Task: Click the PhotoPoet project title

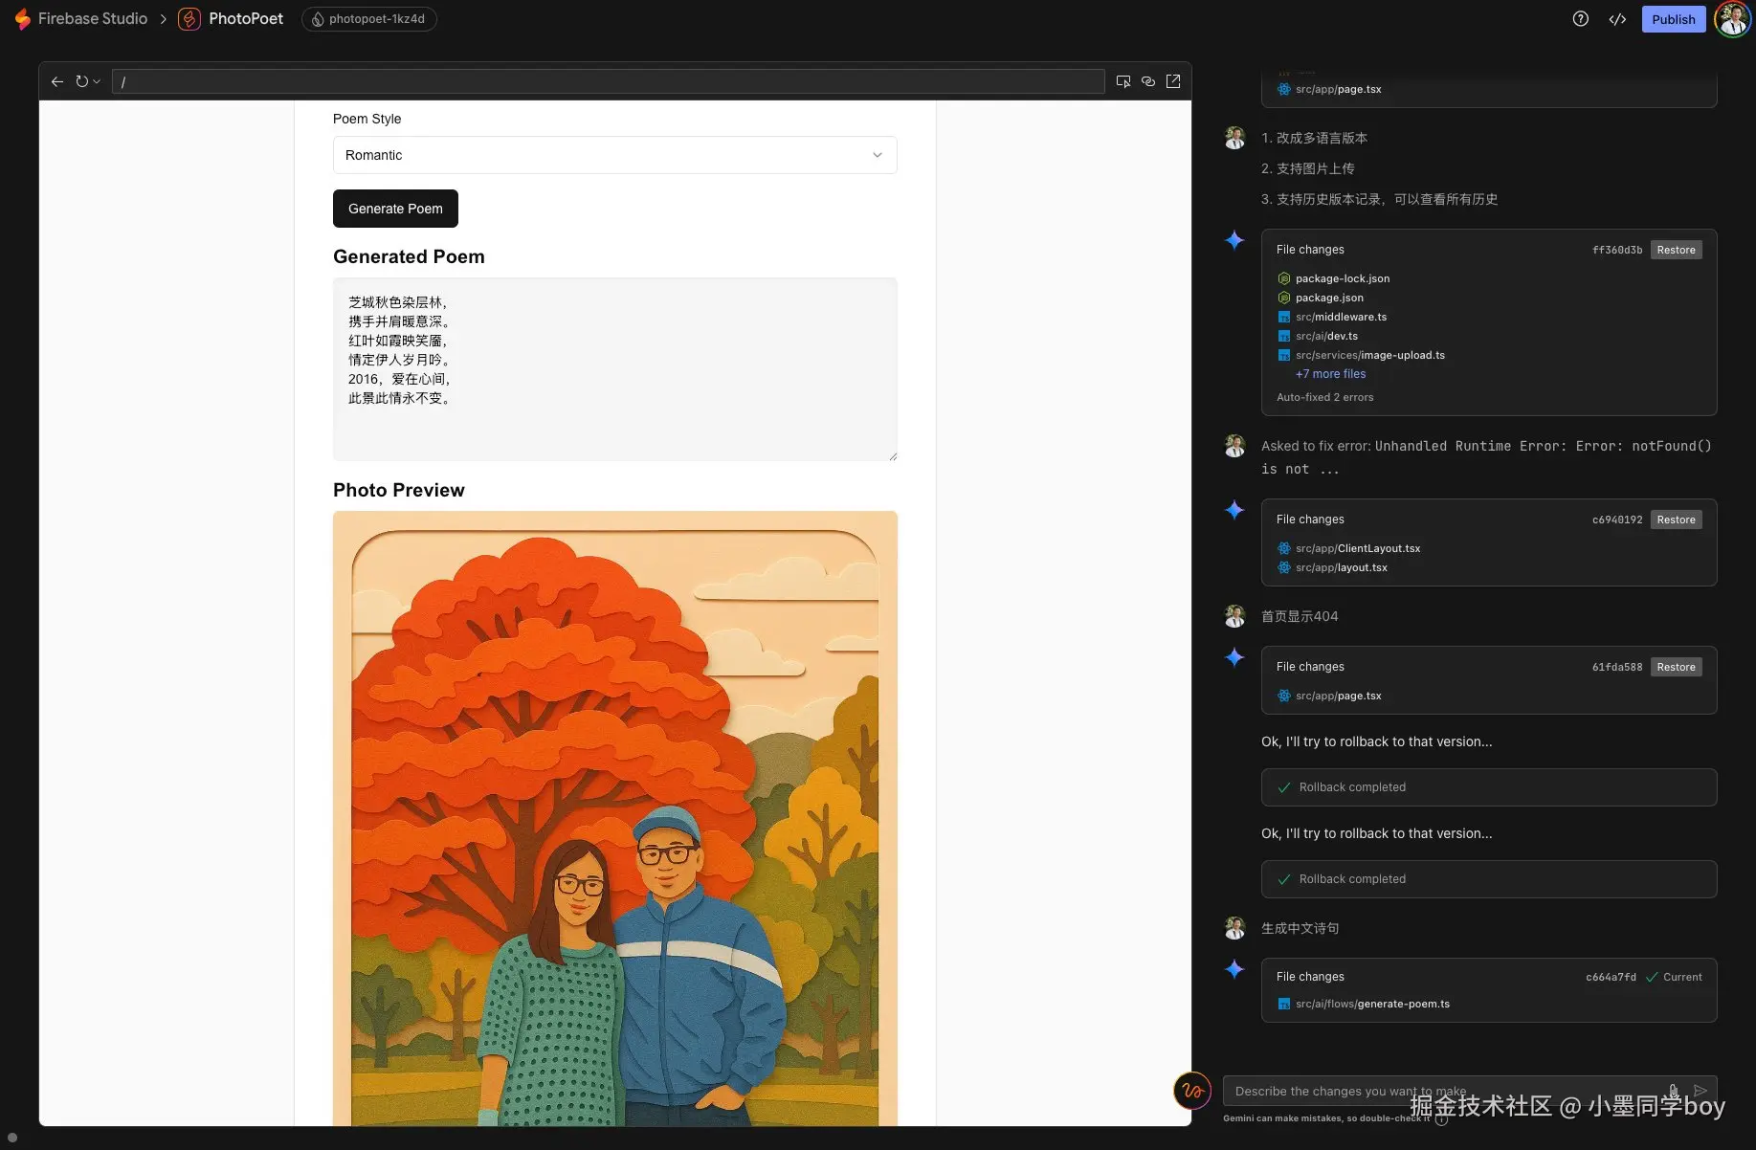Action: [246, 19]
